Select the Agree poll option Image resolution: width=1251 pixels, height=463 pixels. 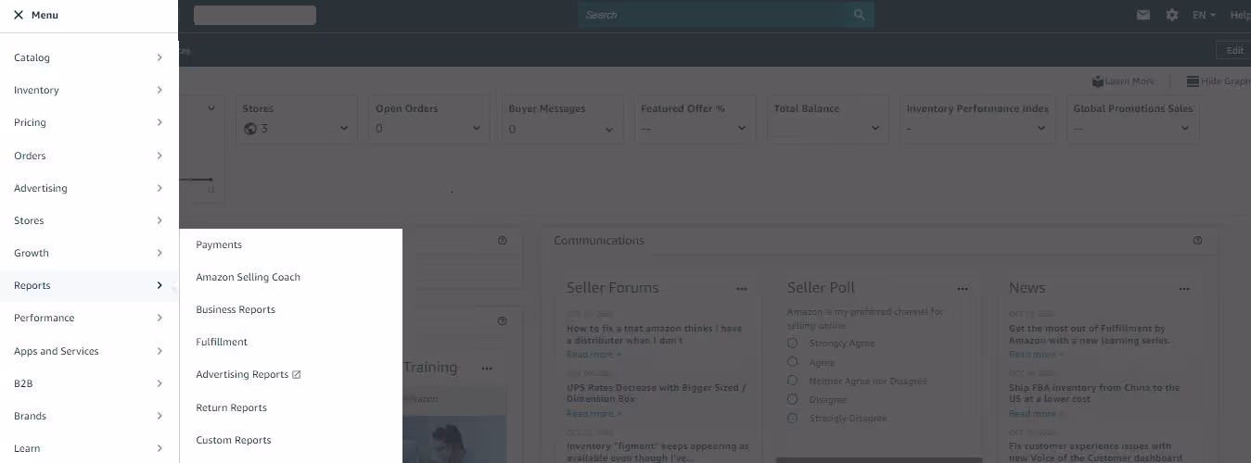[793, 362]
